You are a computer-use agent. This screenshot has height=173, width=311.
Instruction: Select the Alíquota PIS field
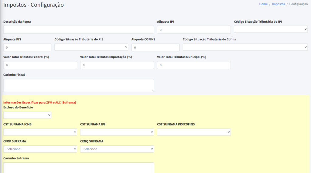[27, 47]
